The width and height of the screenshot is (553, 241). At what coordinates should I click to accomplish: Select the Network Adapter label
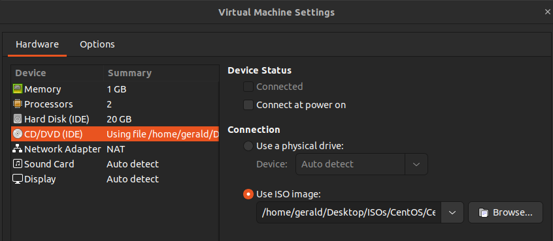point(63,149)
